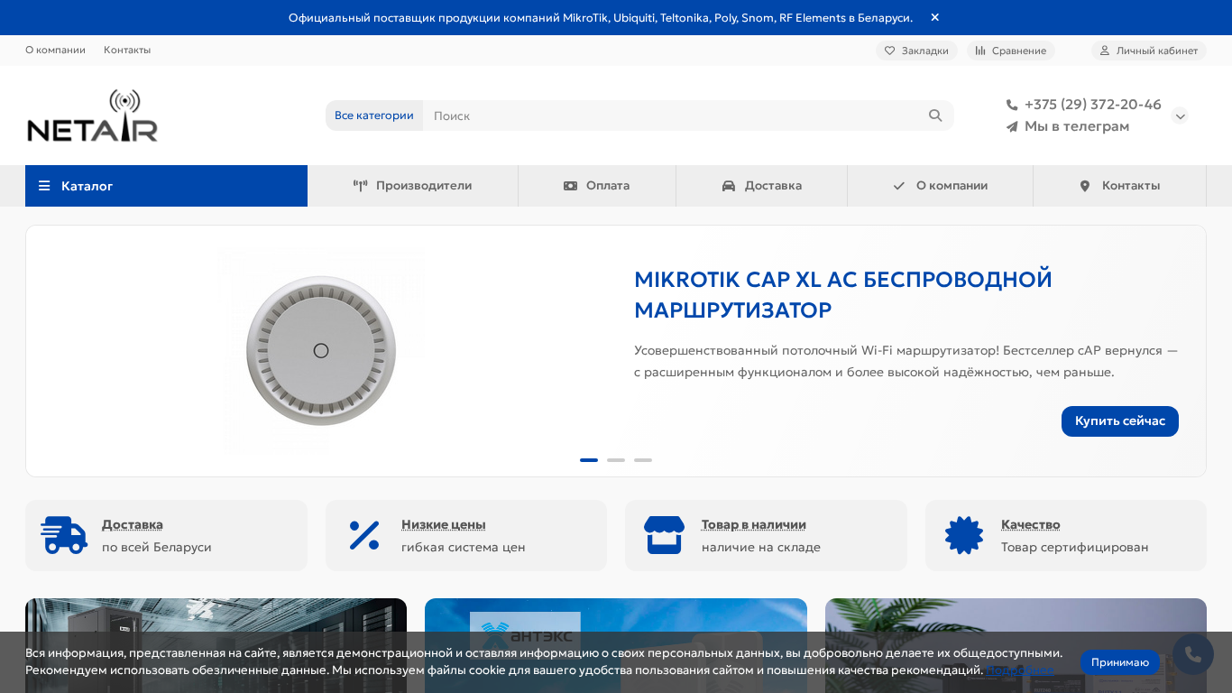Click the Купить сейчас button
Image resolution: width=1232 pixels, height=693 pixels.
tap(1120, 421)
